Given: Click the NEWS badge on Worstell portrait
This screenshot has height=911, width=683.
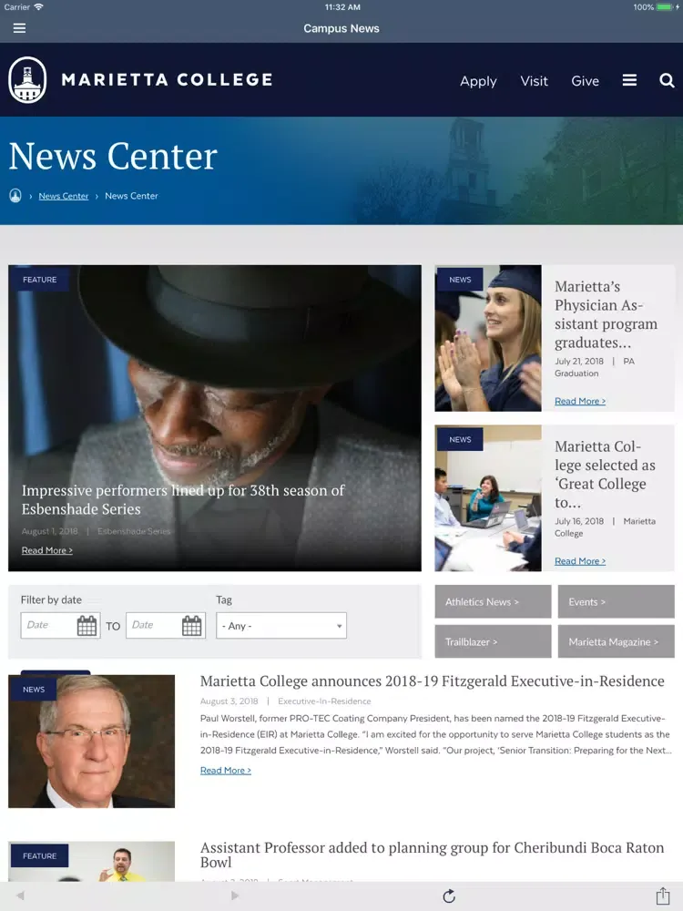Looking at the screenshot, I should click(x=34, y=689).
